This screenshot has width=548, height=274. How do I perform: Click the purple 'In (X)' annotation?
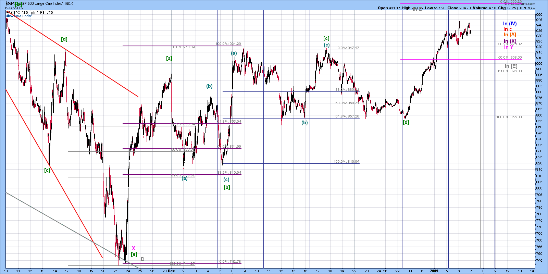click(x=510, y=41)
